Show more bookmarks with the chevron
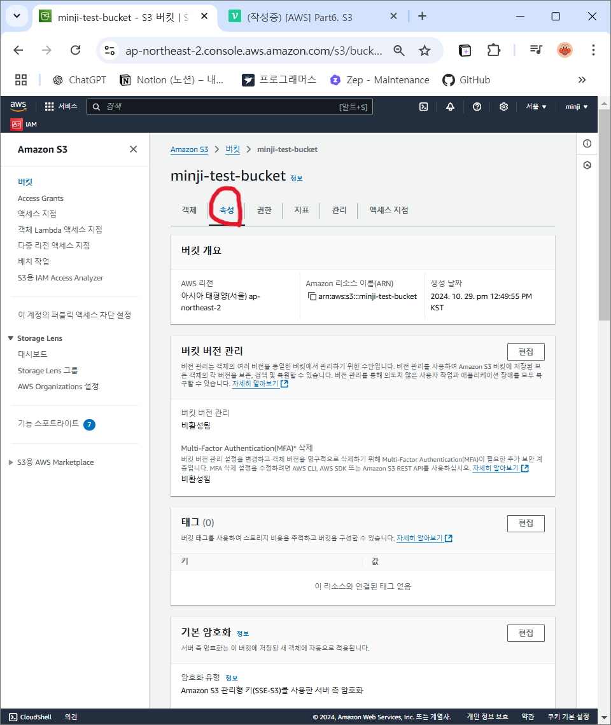This screenshot has height=725, width=611. pos(582,80)
